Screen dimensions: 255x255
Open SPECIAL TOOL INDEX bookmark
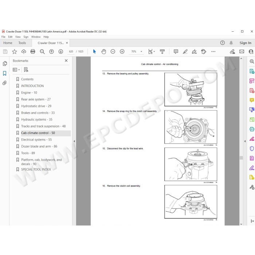36,169
